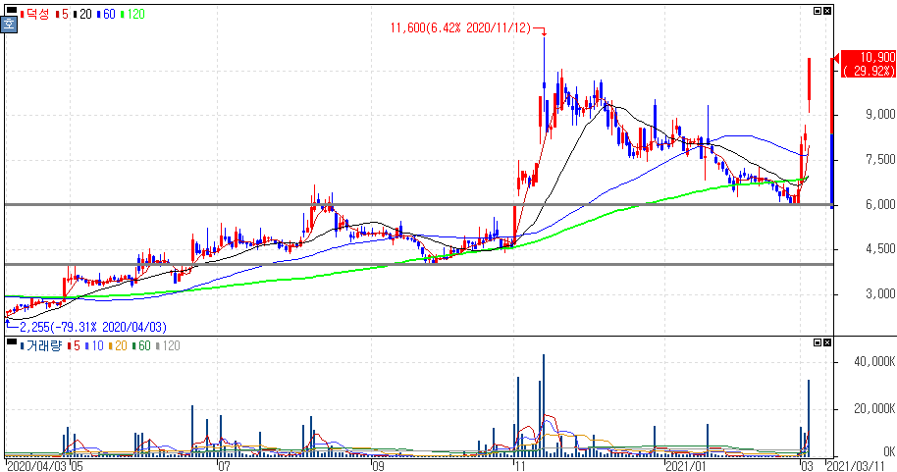Close the 거래량 volume panel
This screenshot has height=472, width=897.
827,342
